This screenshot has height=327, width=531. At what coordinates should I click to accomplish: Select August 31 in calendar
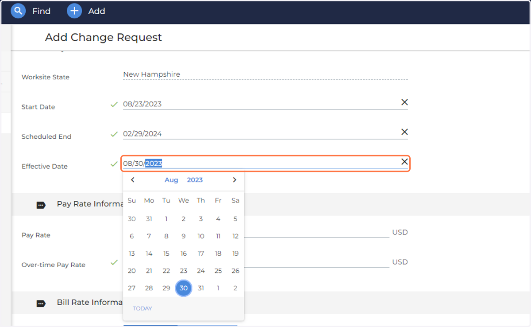pyautogui.click(x=201, y=288)
